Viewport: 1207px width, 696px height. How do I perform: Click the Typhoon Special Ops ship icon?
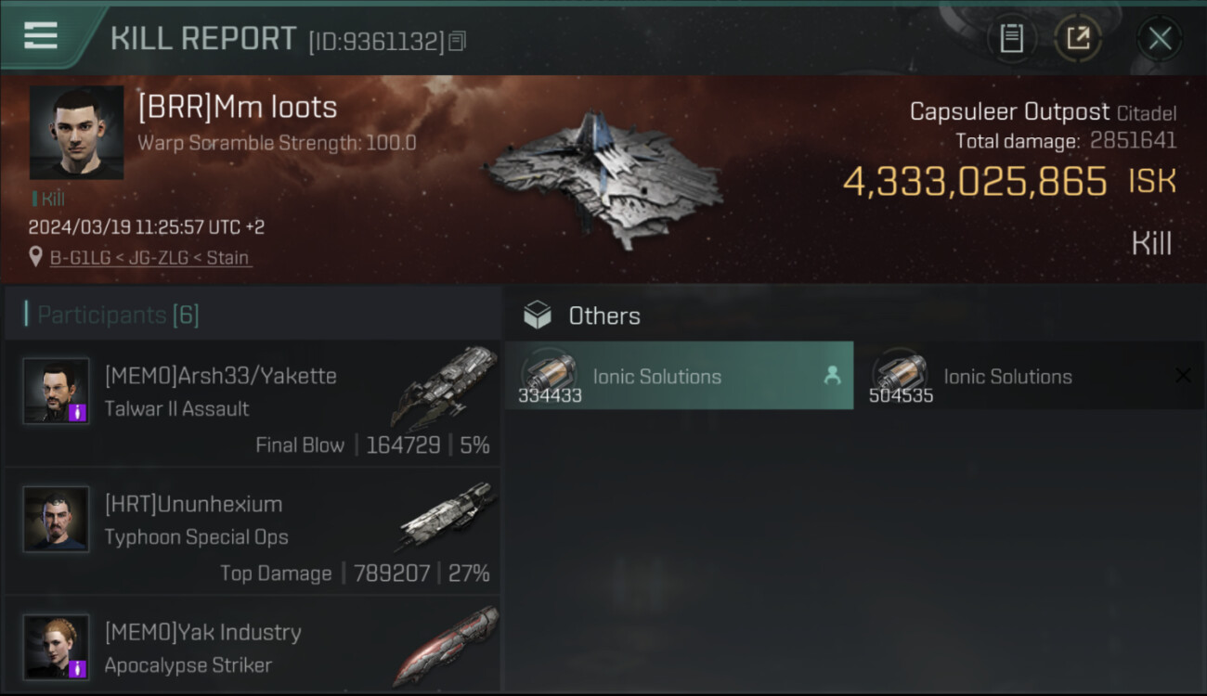click(x=447, y=516)
